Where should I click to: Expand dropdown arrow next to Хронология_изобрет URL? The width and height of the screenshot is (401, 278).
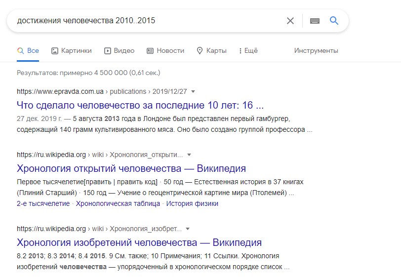click(x=188, y=229)
